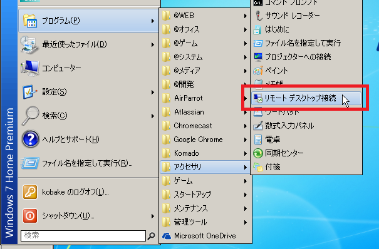Click the red shutdown power icon
The width and height of the screenshot is (379, 249).
(30, 216)
